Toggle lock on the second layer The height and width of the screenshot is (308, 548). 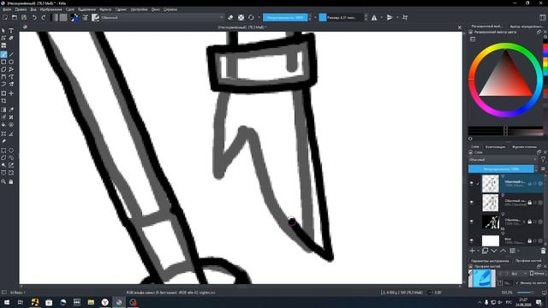coord(530,203)
